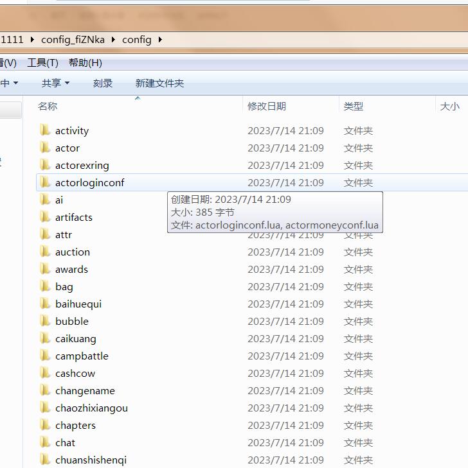Select the awards folder icon
Screen dimensions: 468x468
coord(45,269)
